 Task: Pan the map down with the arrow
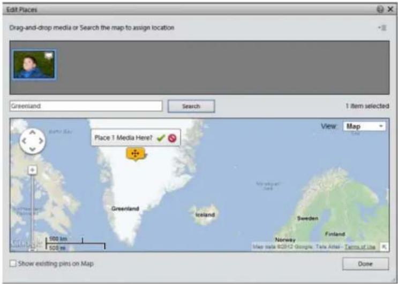(x=33, y=149)
